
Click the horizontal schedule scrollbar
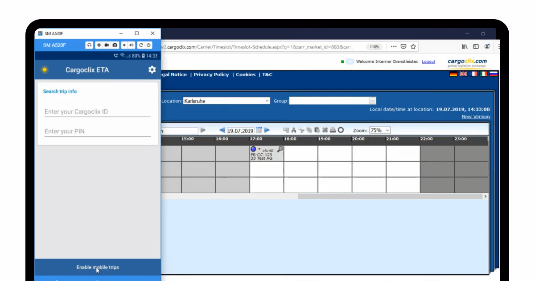390,196
